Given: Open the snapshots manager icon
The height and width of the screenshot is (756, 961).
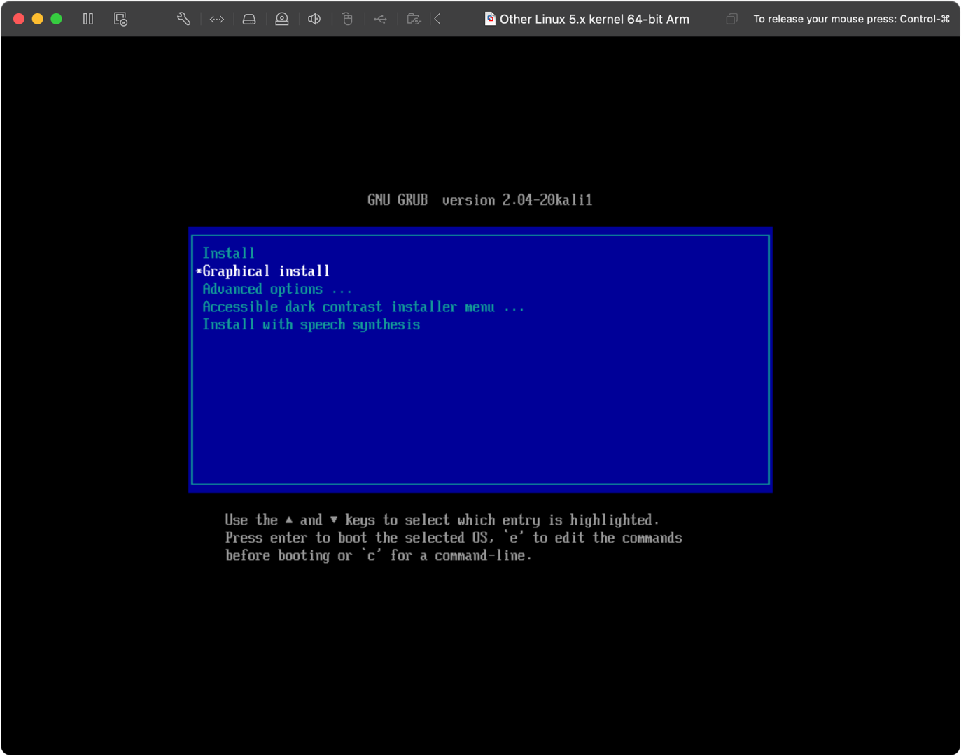Looking at the screenshot, I should (120, 19).
